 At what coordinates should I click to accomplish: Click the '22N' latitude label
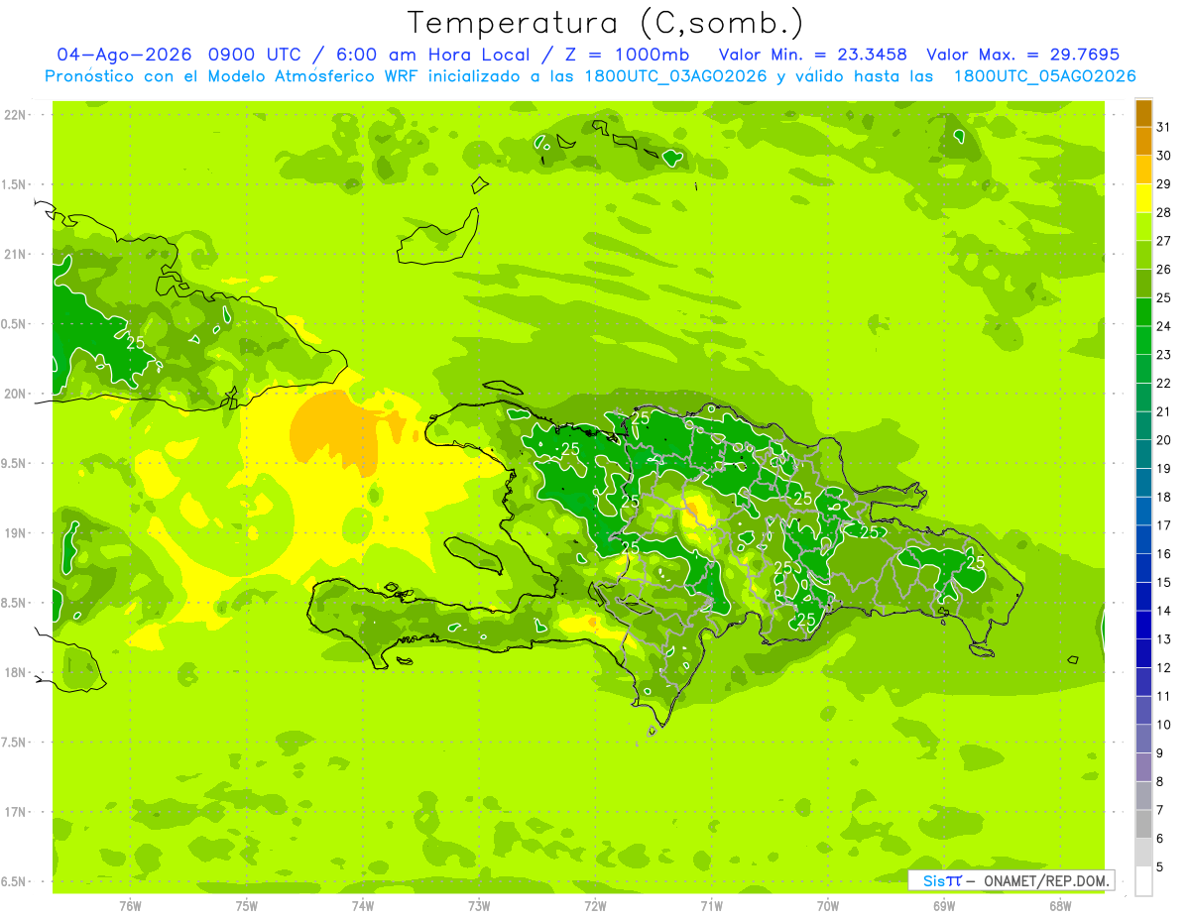(x=15, y=115)
